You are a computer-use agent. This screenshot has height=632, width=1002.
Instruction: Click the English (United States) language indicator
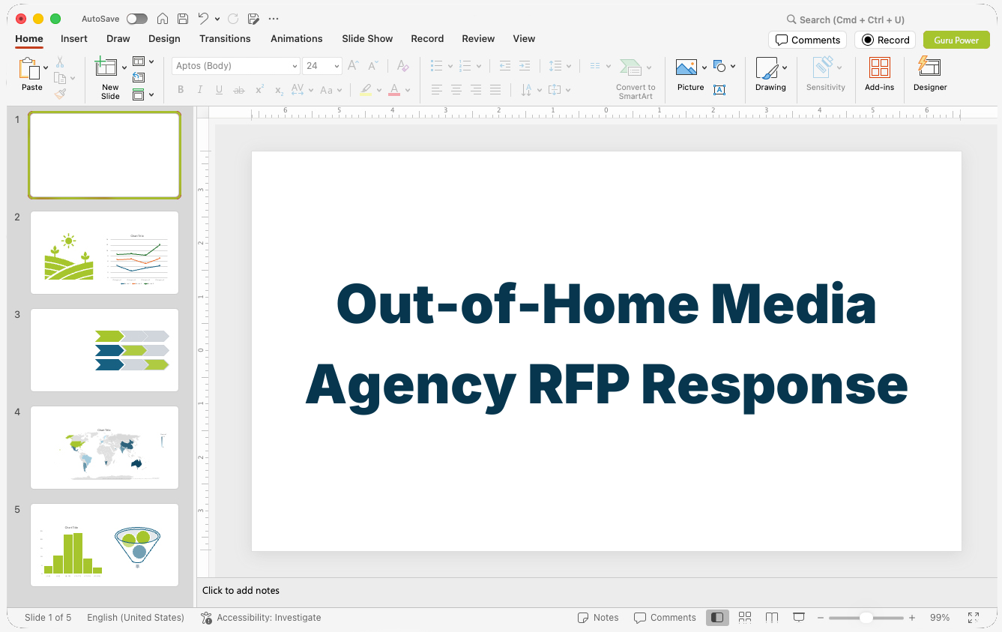pyautogui.click(x=136, y=618)
